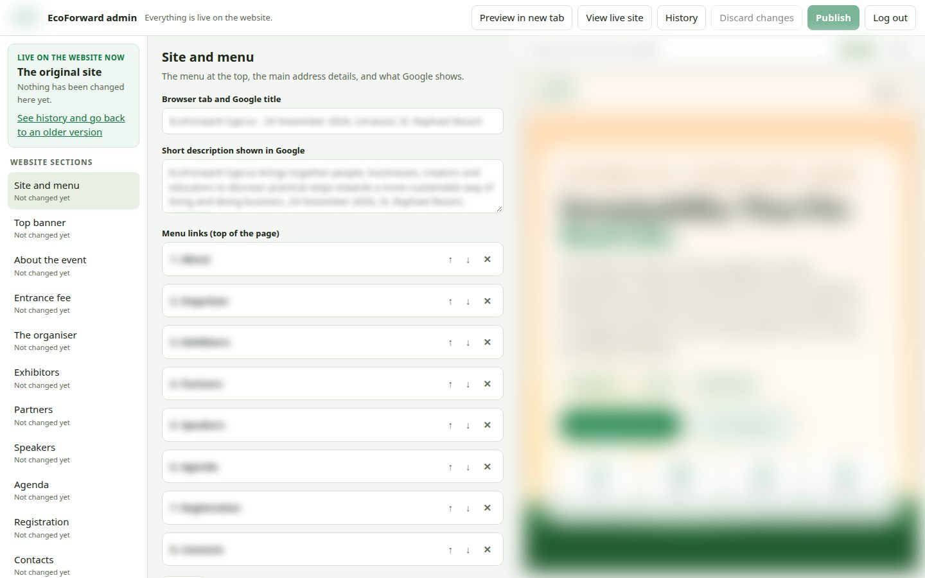This screenshot has width=925, height=578.
Task: Focus the Browser tab and Google title field
Action: point(333,121)
